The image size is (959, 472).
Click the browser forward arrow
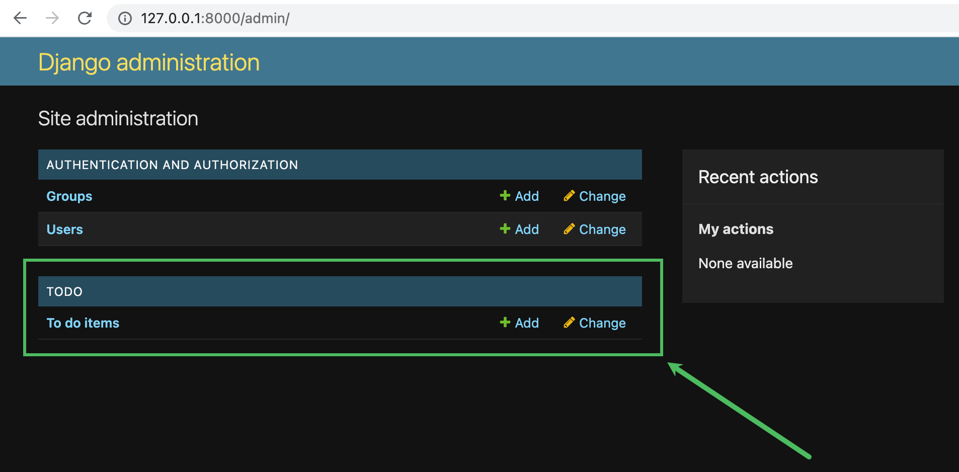point(52,18)
